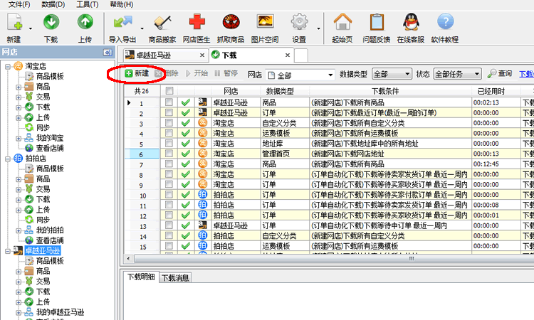Image resolution: width=534 pixels, height=320 pixels.
Task: Check the checkbox in row 1
Action: [x=169, y=102]
